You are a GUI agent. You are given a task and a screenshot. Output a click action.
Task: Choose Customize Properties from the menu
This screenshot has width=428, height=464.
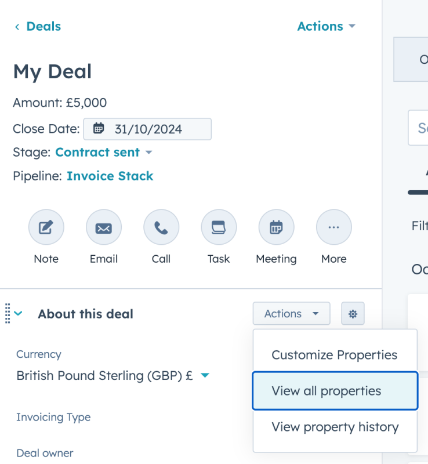(x=335, y=354)
